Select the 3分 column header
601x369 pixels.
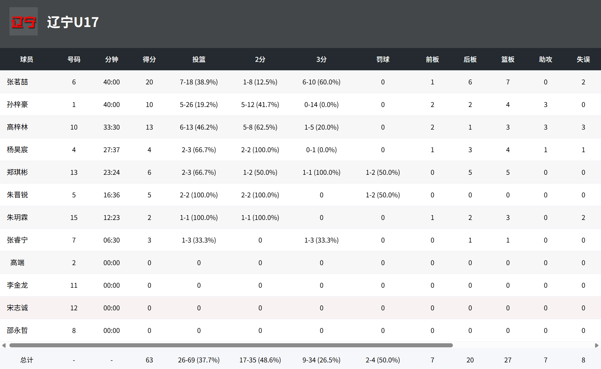321,59
